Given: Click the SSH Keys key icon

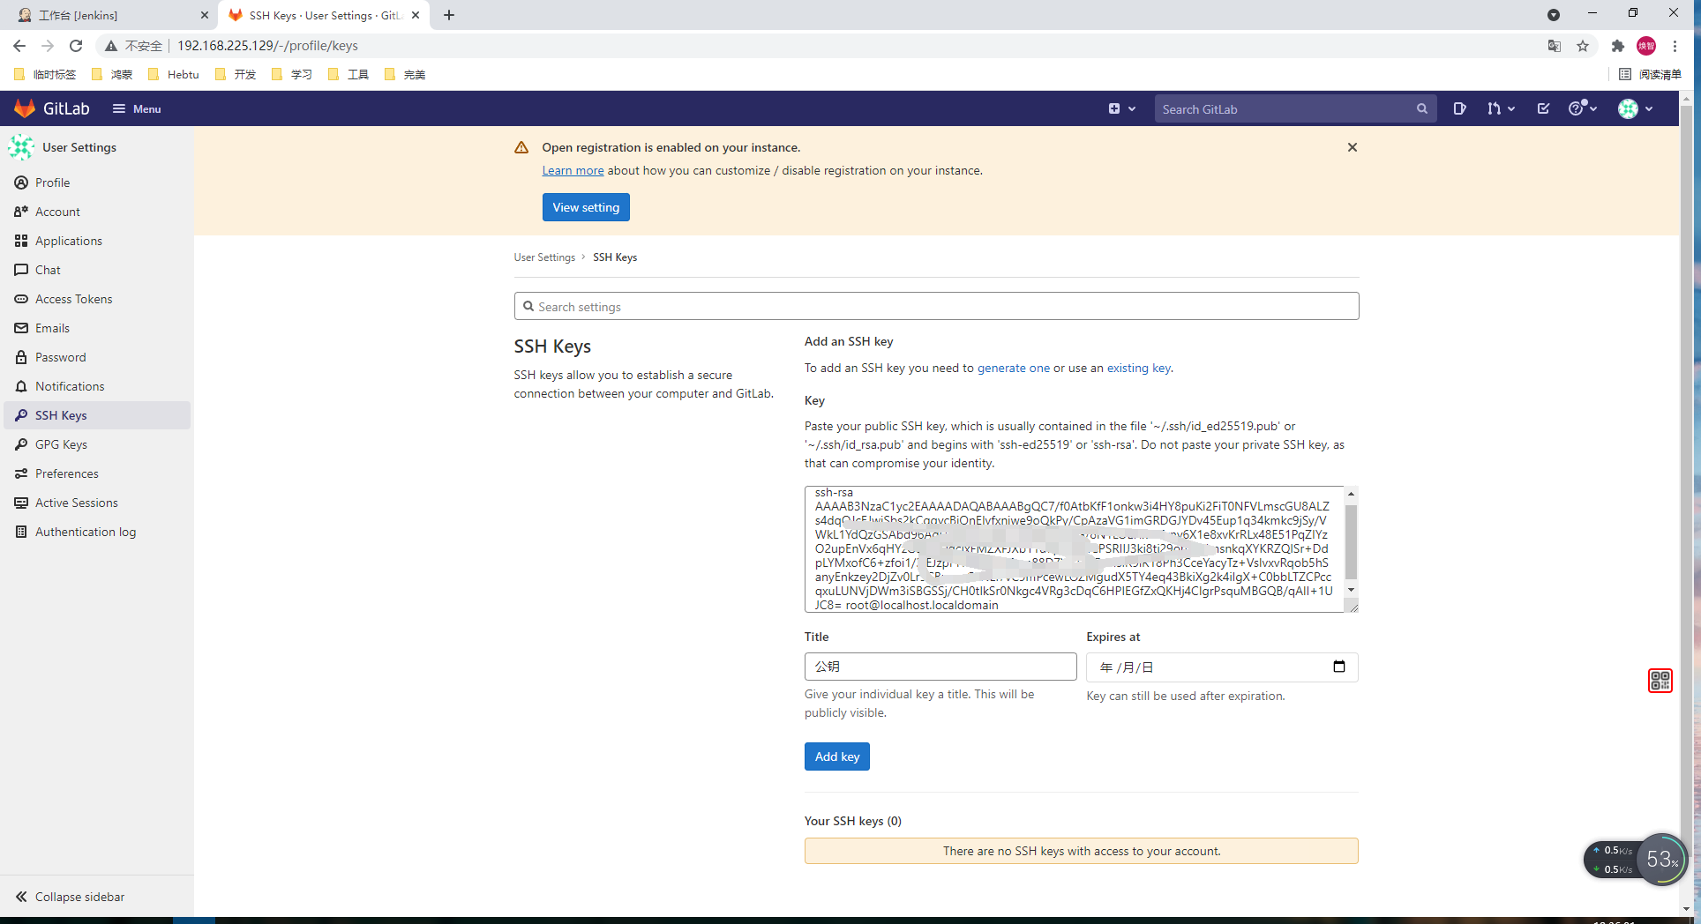Looking at the screenshot, I should pos(21,415).
